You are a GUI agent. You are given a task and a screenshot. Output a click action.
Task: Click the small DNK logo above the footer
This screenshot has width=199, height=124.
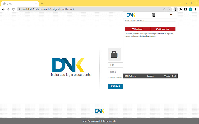[99, 111]
